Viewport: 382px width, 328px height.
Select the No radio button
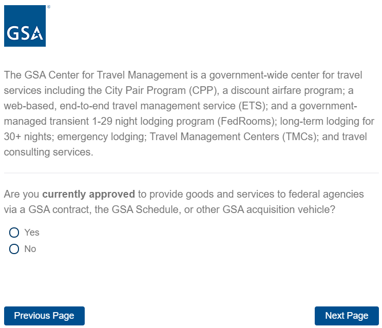click(14, 249)
